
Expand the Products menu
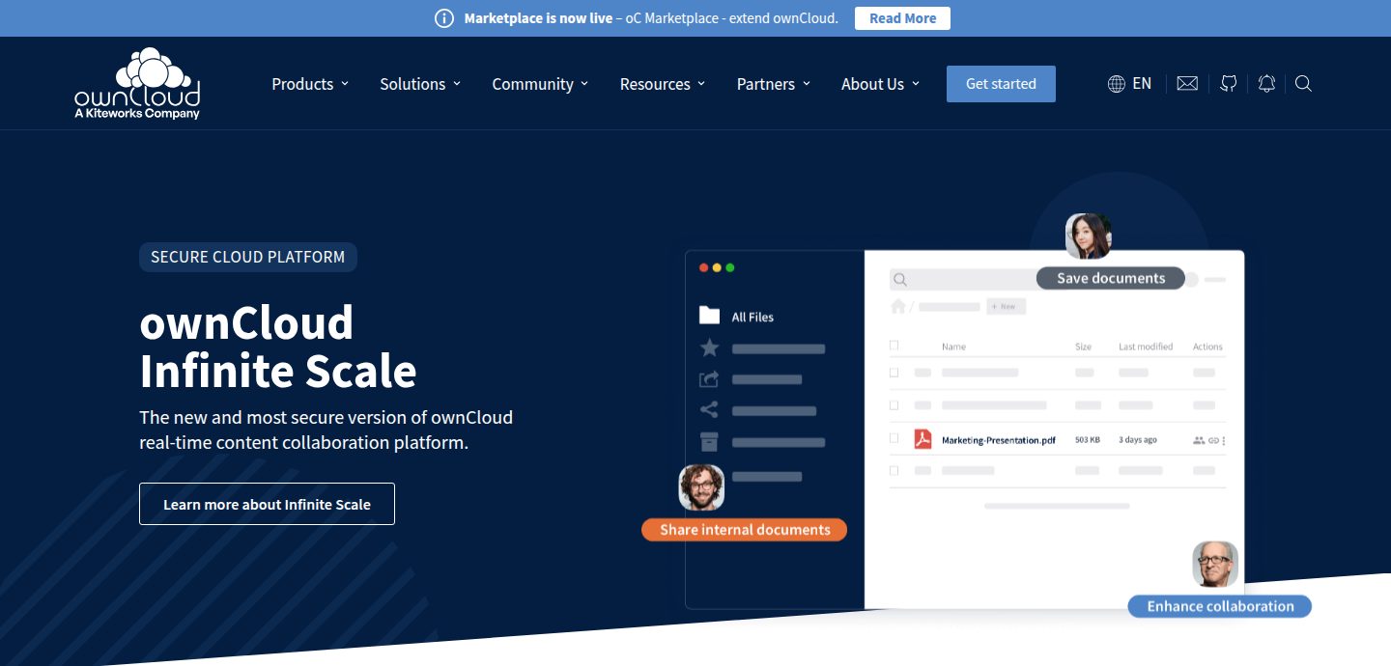[310, 84]
